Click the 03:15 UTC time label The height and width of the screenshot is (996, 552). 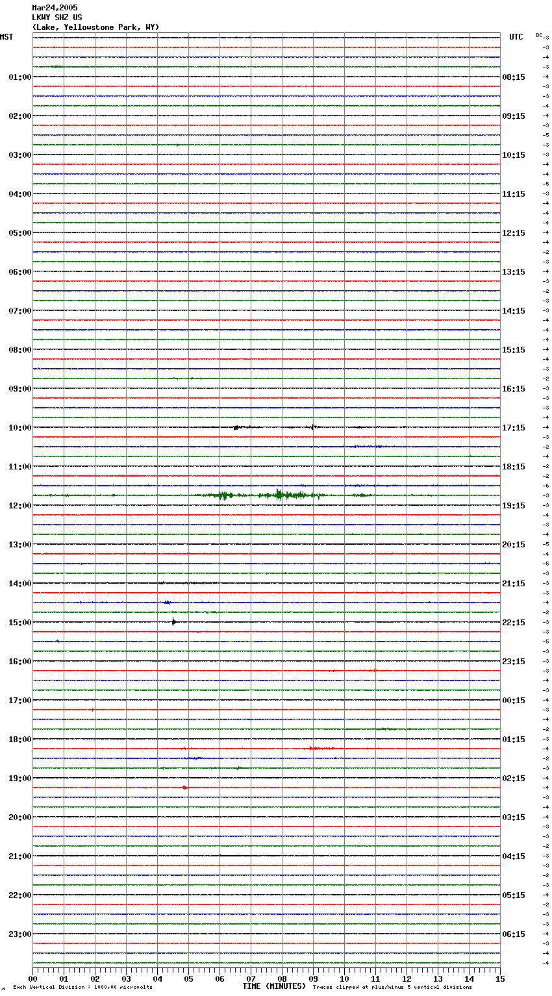point(514,817)
